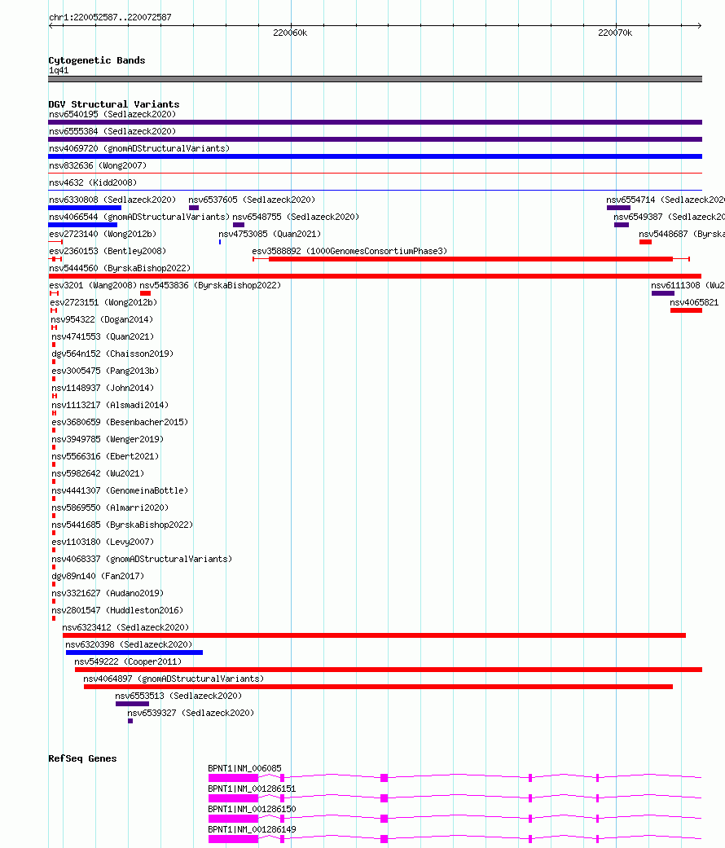Open the BPNT1|NM_001286151 transcript label
725x848 pixels.
(x=252, y=789)
